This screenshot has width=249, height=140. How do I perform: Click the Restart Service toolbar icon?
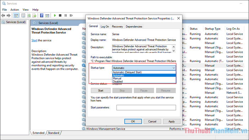[71, 15]
